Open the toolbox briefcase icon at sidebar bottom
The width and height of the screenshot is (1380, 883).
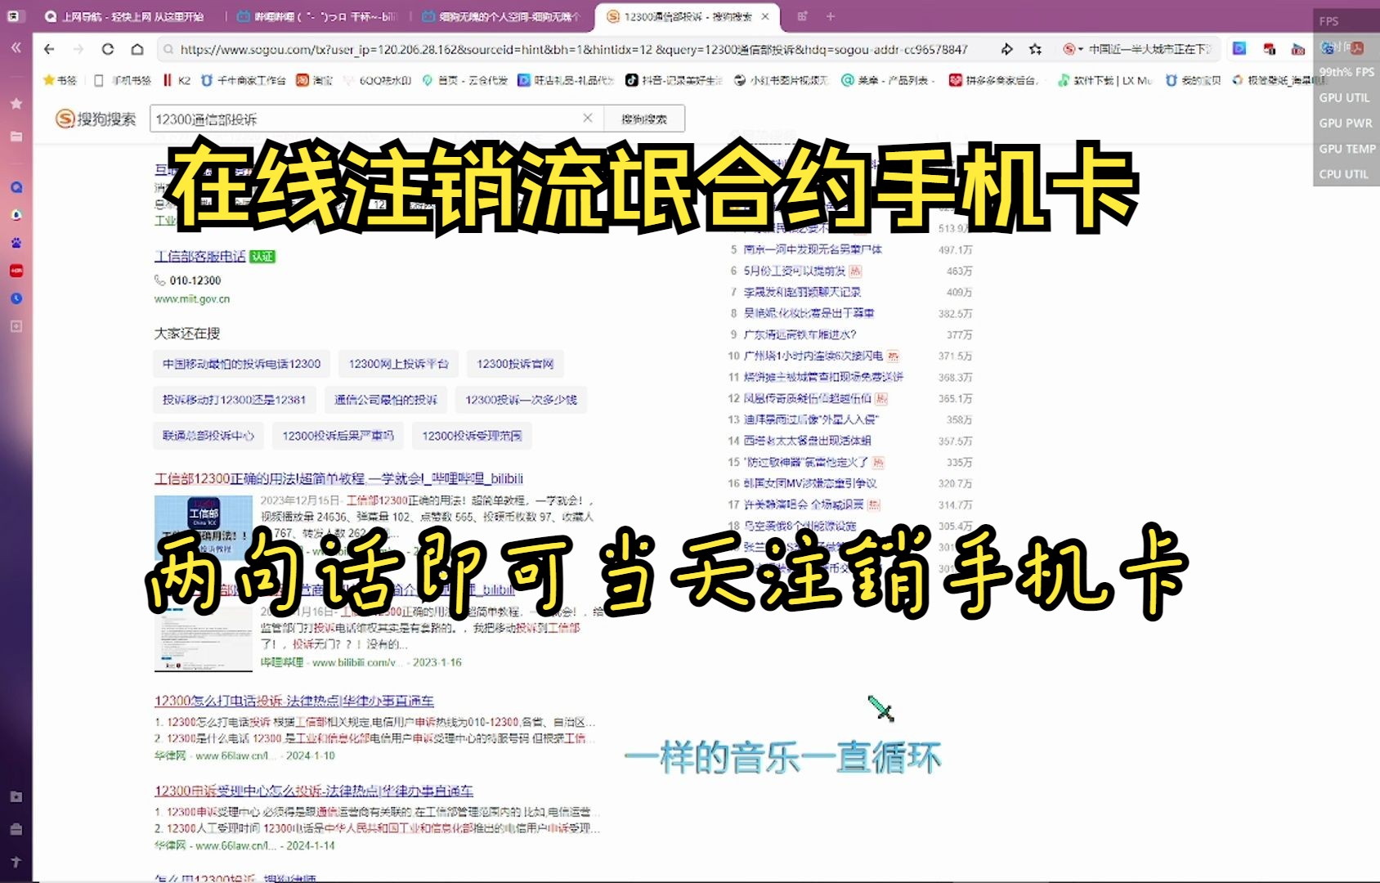click(16, 829)
